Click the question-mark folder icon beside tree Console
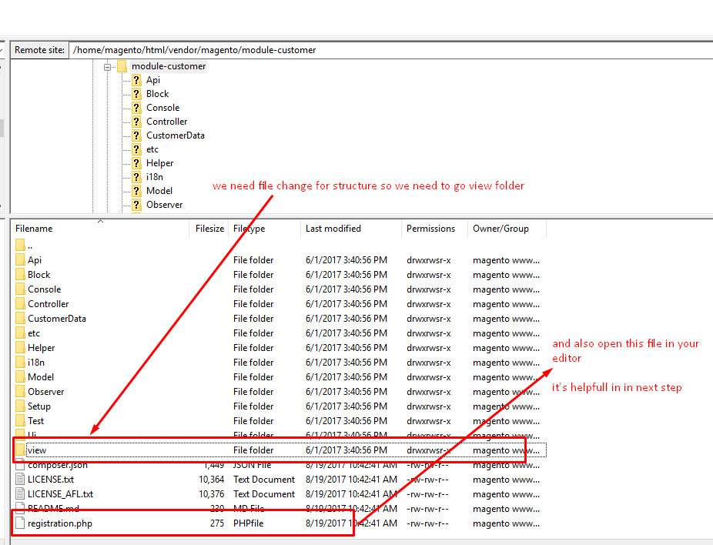Image resolution: width=713 pixels, height=545 pixels. [136, 109]
